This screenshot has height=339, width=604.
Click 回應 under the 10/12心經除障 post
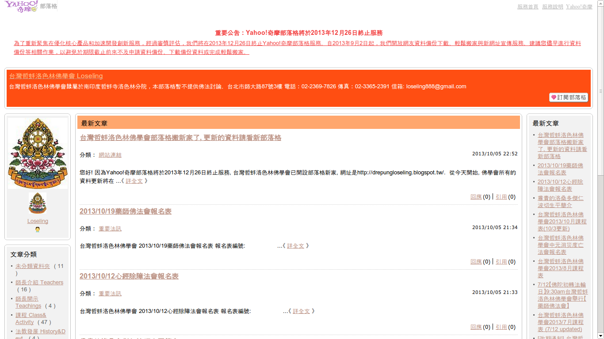[x=476, y=327]
